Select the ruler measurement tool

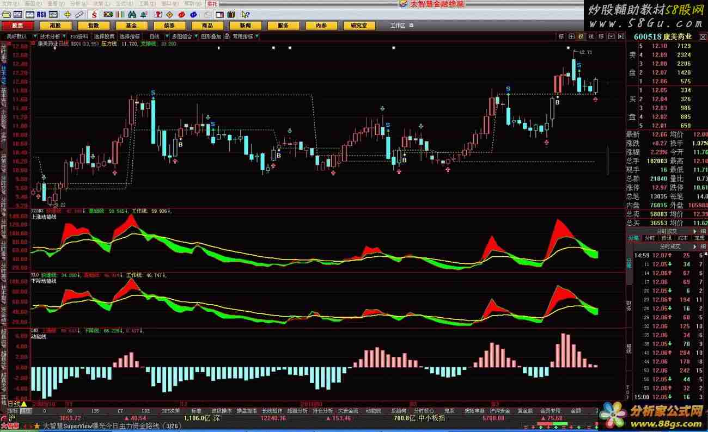pos(80,14)
